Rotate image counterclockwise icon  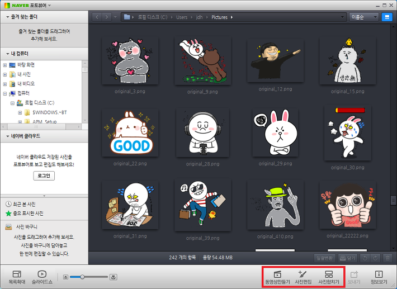[x=365, y=258]
